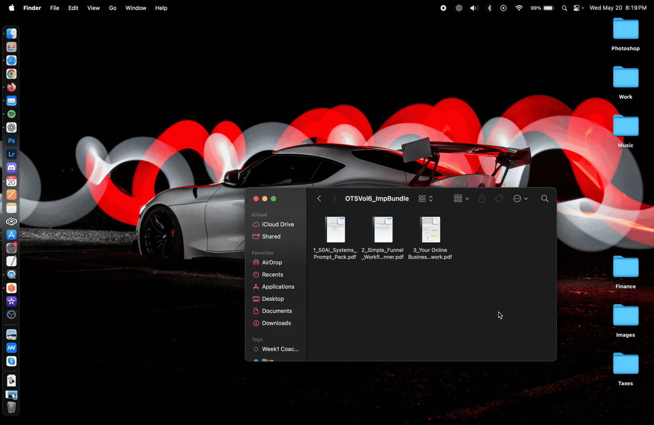The height and width of the screenshot is (425, 654).
Task: Open the More actions ellipsis dropdown
Action: coord(520,199)
